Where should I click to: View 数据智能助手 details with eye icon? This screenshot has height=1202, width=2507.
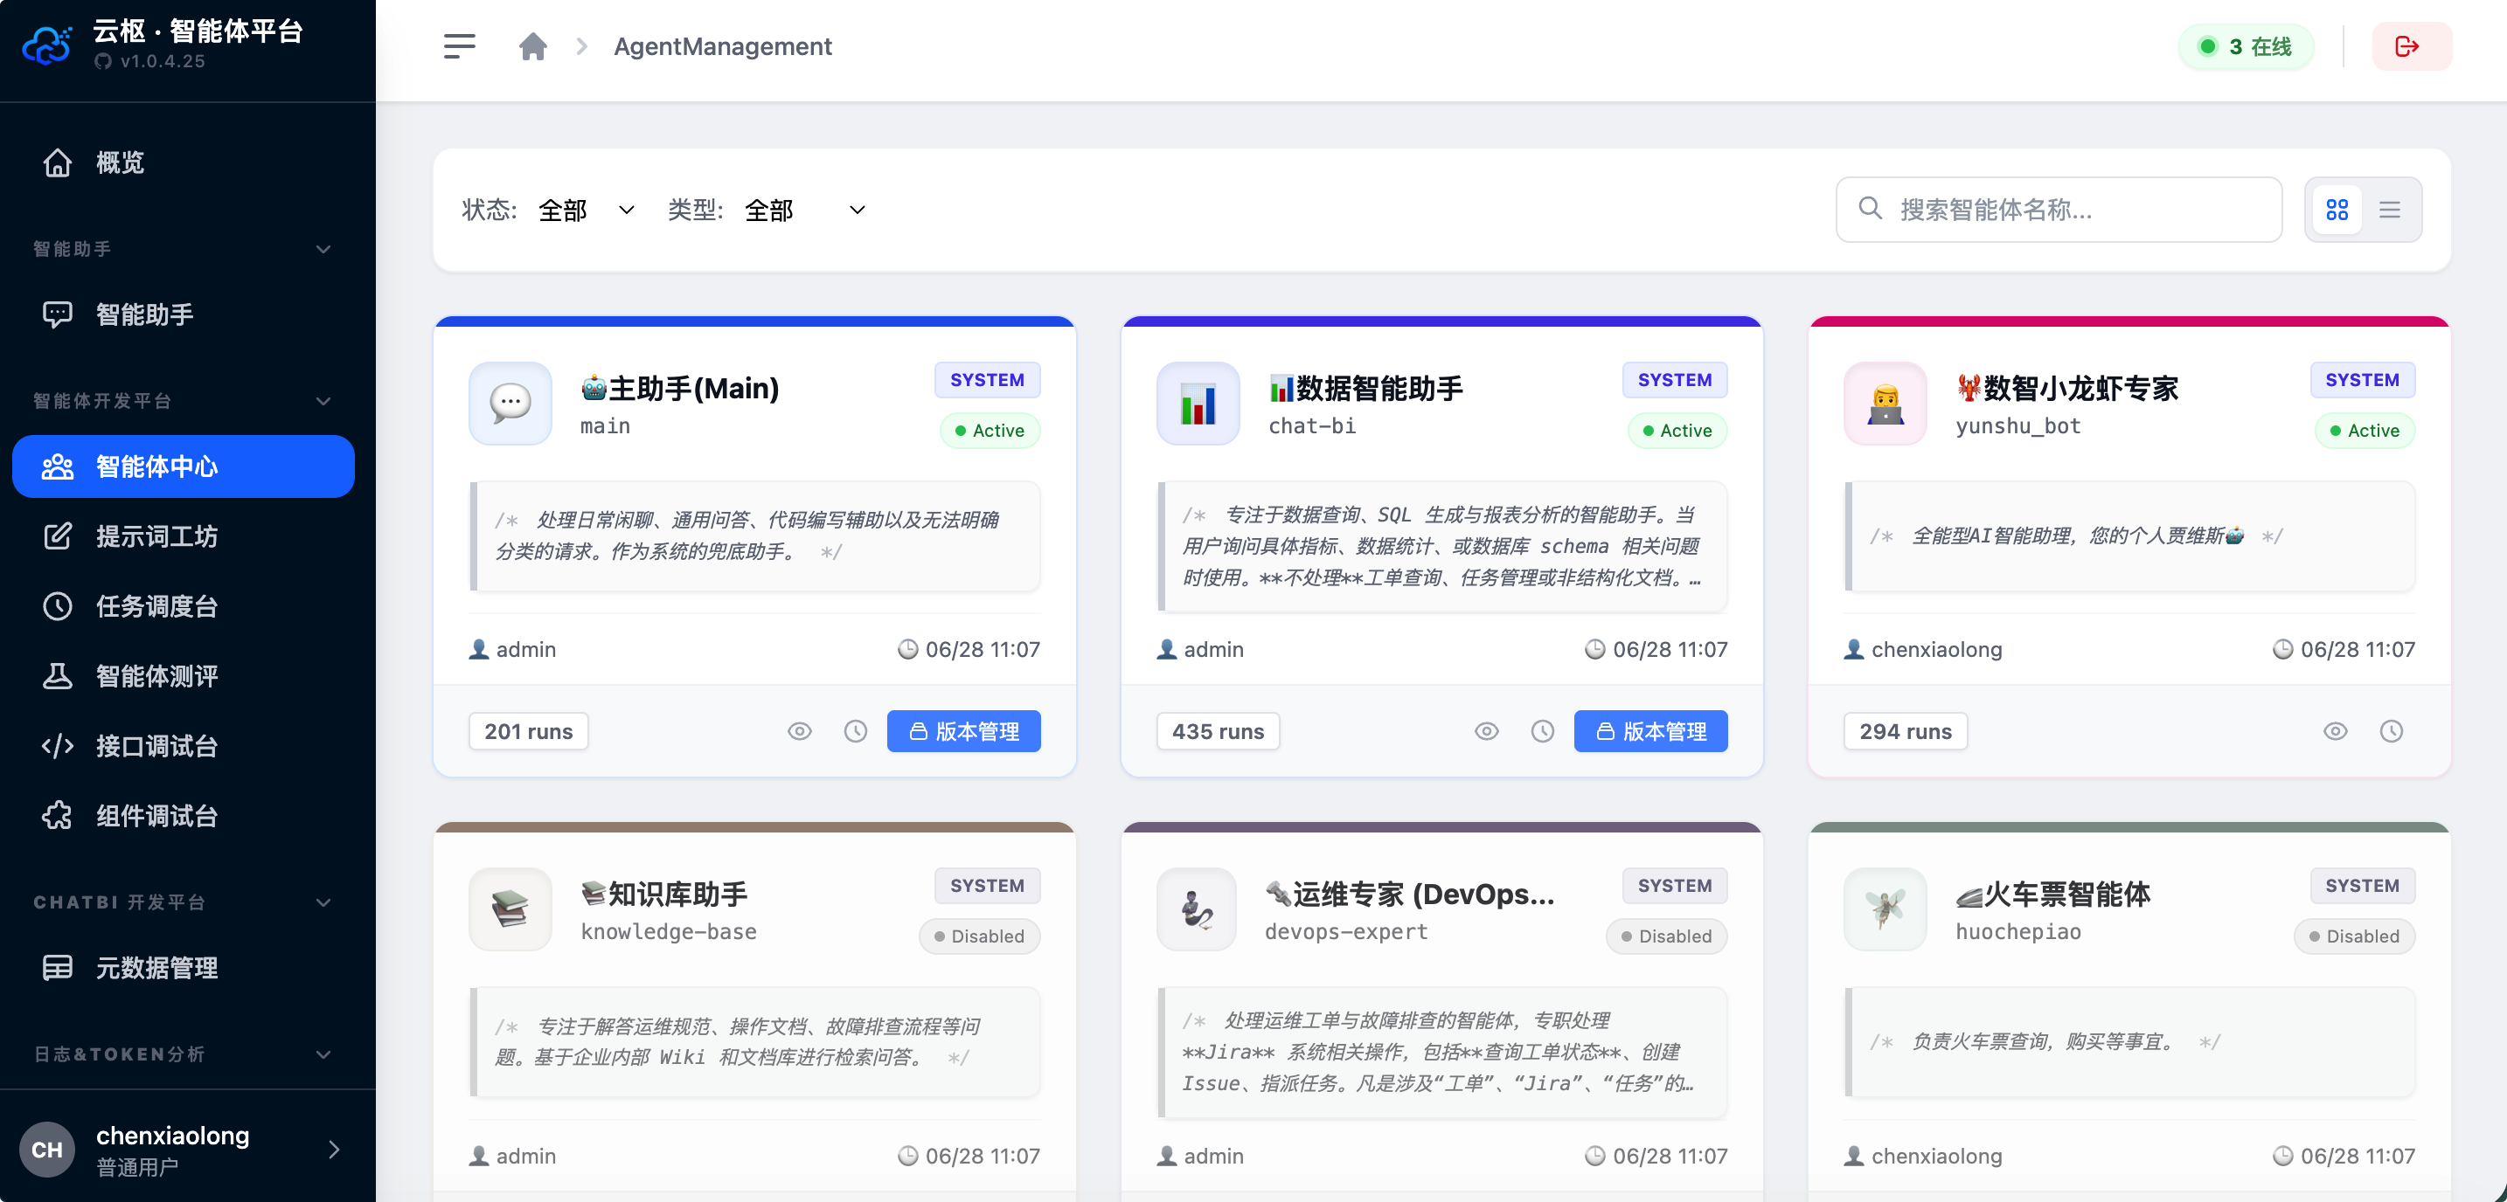pyautogui.click(x=1486, y=731)
